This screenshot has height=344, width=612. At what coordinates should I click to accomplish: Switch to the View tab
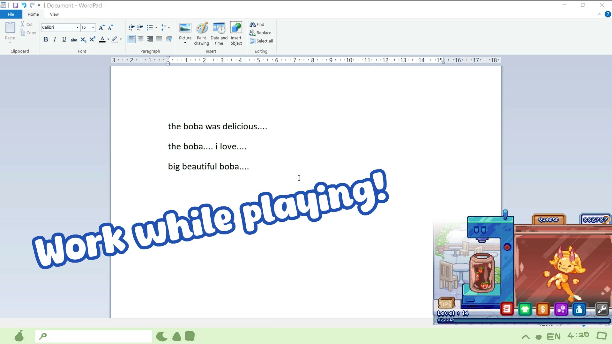click(54, 14)
